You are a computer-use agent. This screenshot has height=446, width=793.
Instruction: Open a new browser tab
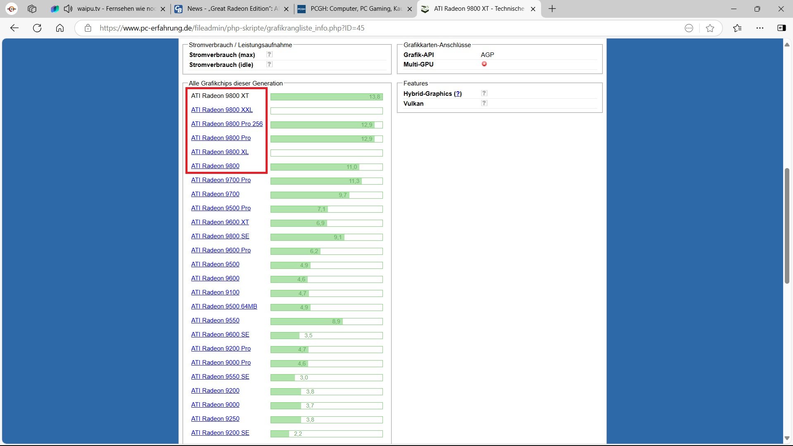coord(552,9)
